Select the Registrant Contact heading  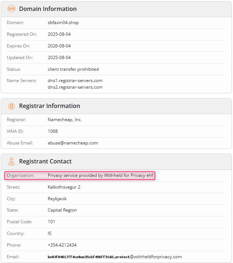point(45,161)
